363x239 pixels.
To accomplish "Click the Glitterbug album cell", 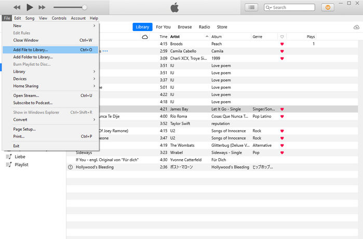I will point(231,145).
